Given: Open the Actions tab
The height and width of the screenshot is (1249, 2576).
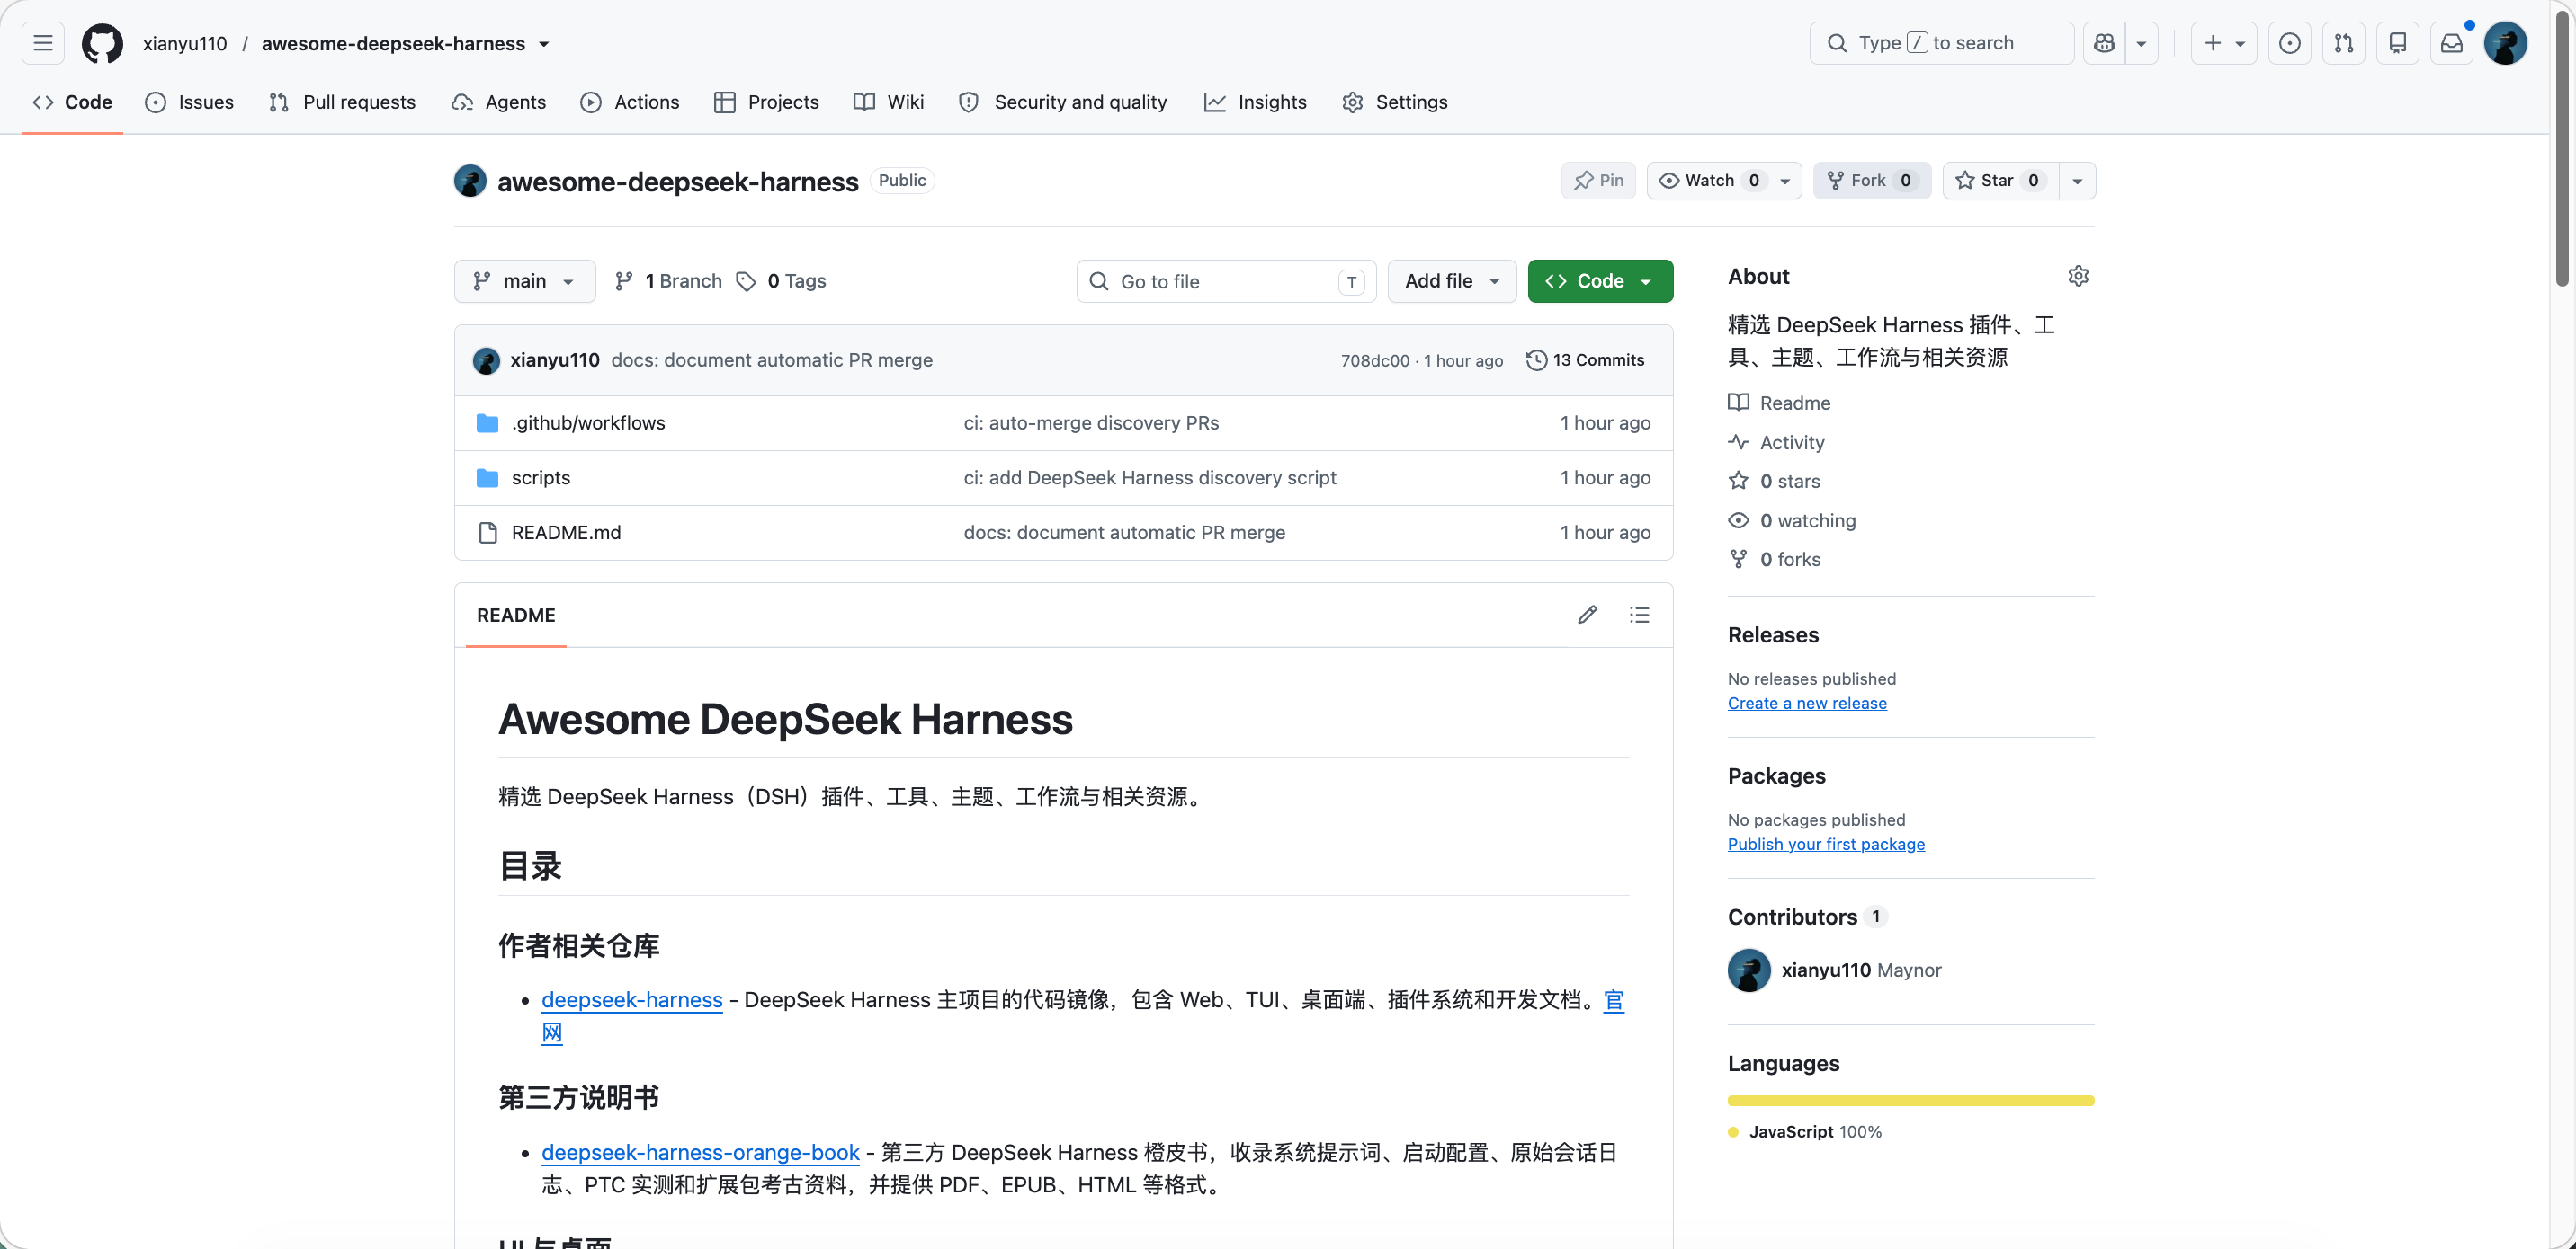Looking at the screenshot, I should 629,102.
